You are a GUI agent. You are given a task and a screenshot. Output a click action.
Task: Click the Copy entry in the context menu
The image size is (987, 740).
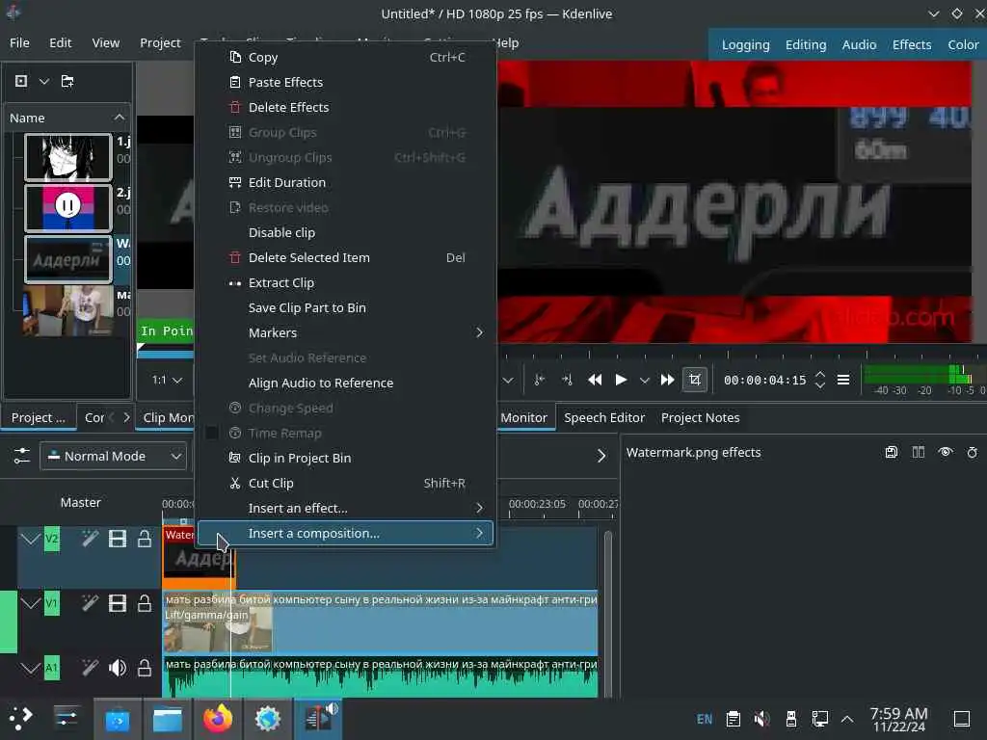[346, 57]
